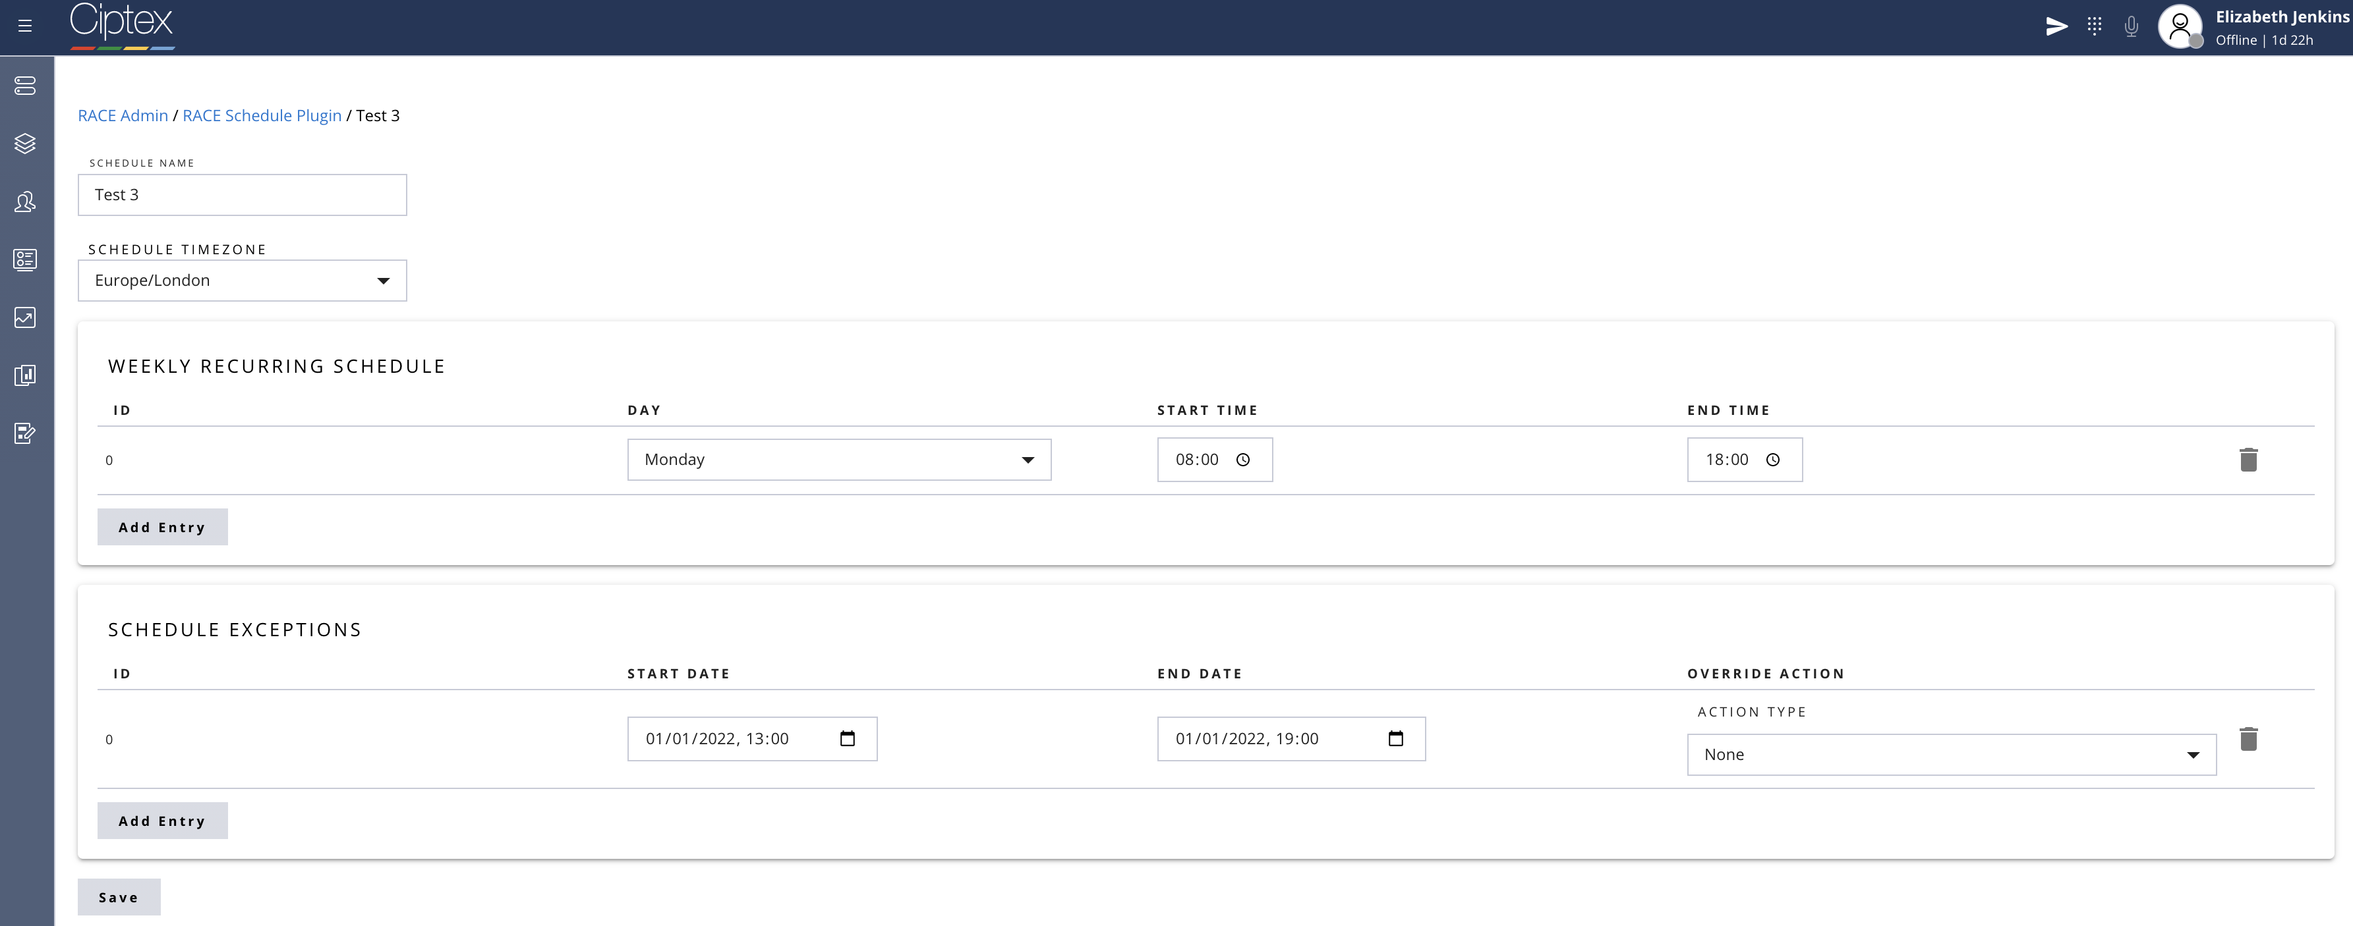Image resolution: width=2353 pixels, height=926 pixels.
Task: Click the End Date column header
Action: [1200, 674]
